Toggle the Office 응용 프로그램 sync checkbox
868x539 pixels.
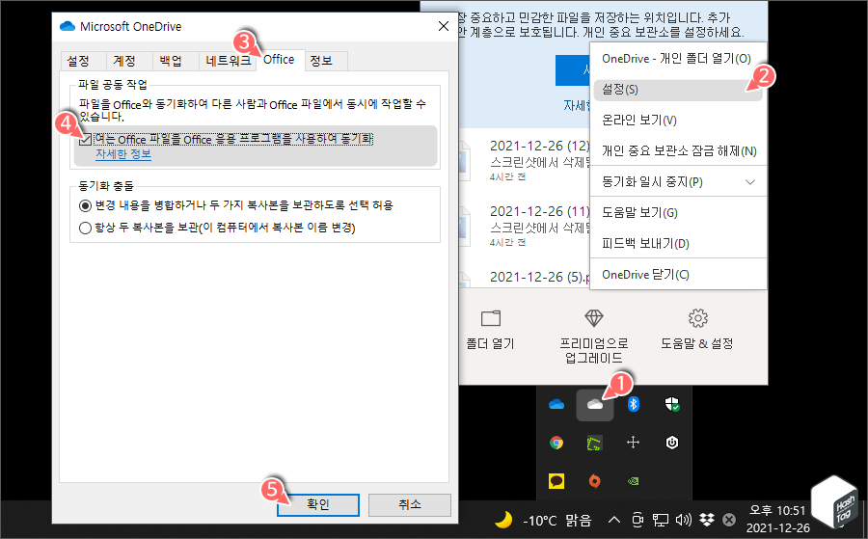coord(85,139)
